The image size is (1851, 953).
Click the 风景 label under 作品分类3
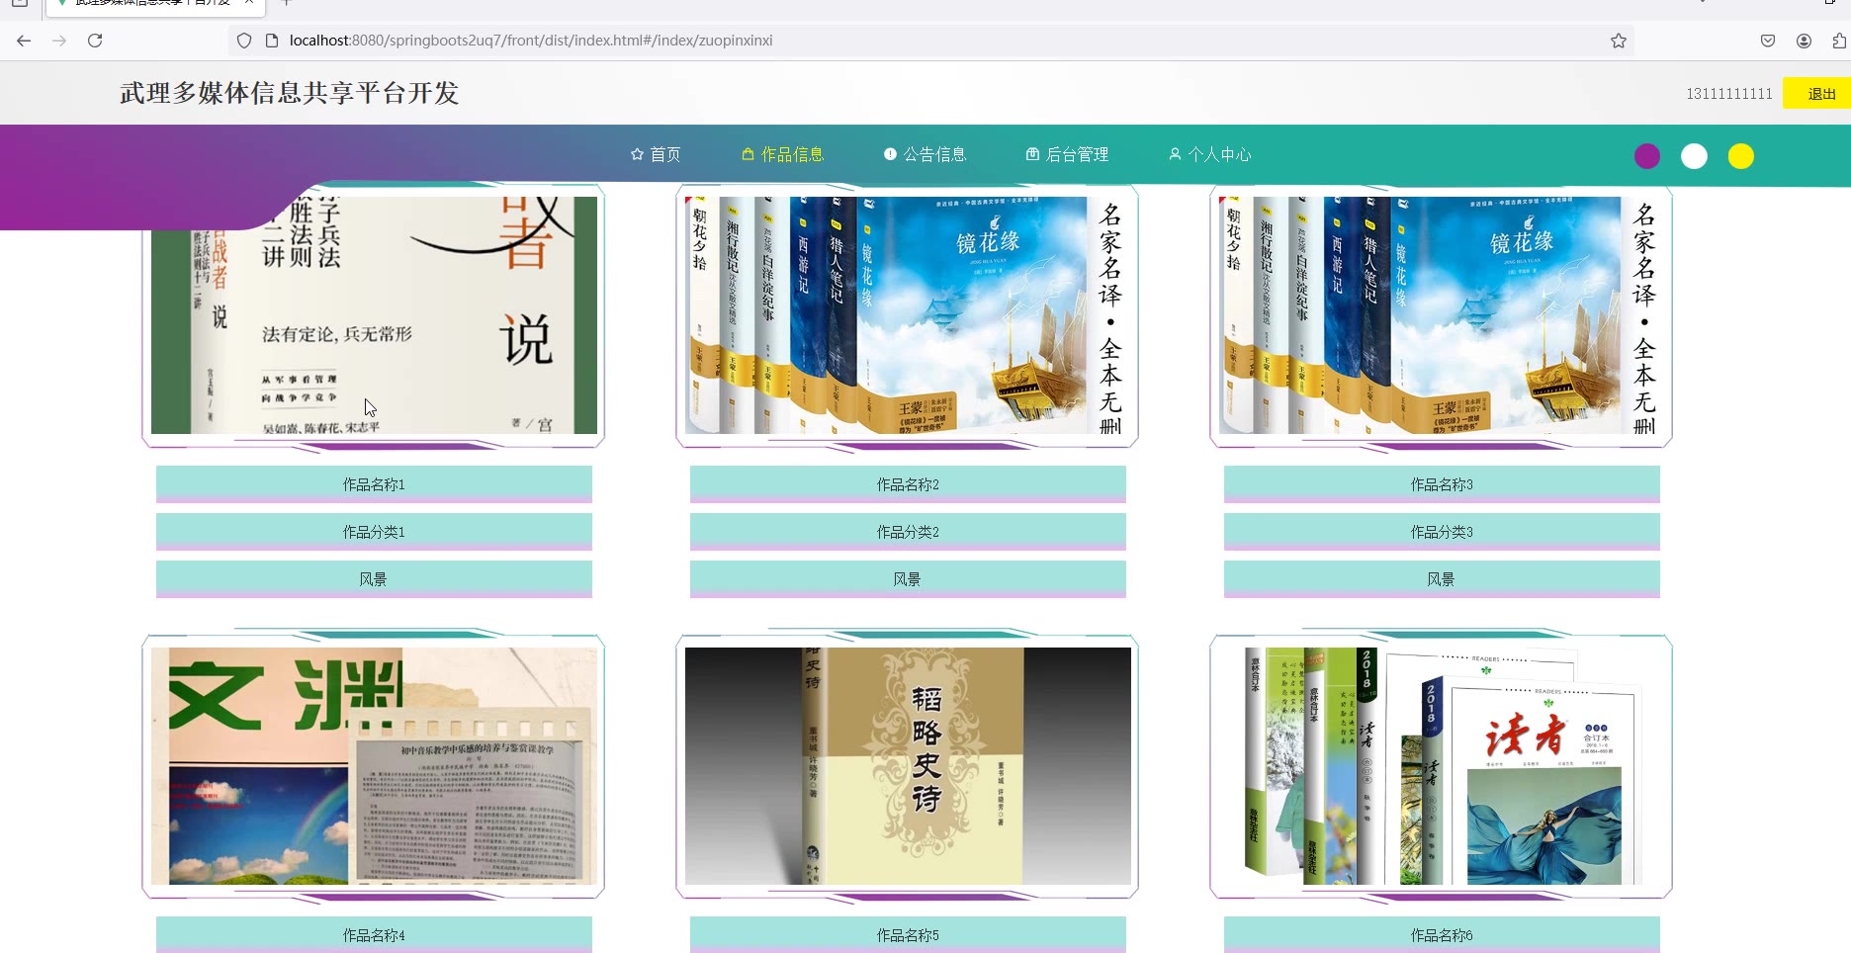tap(1442, 579)
